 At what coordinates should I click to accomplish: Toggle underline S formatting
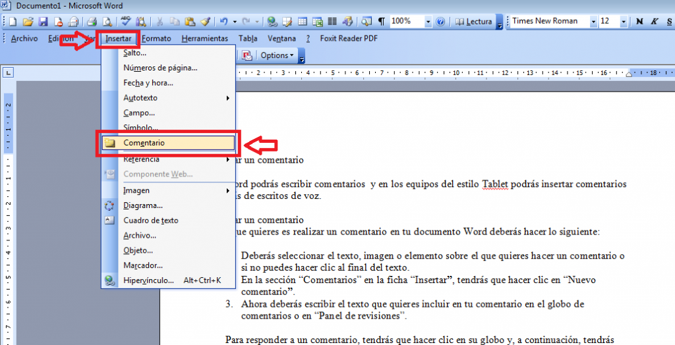click(x=669, y=21)
